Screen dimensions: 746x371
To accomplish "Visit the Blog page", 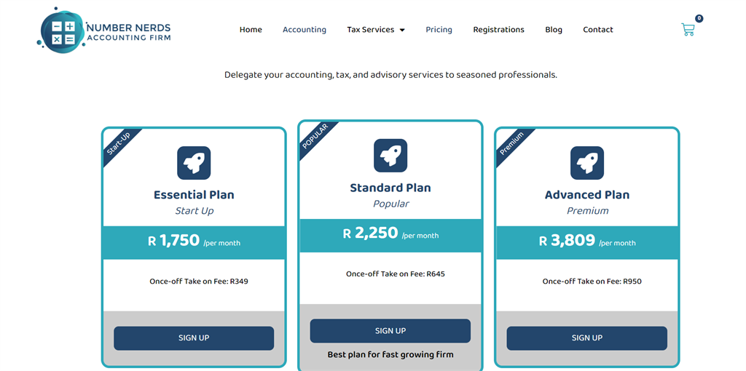I will click(x=554, y=29).
